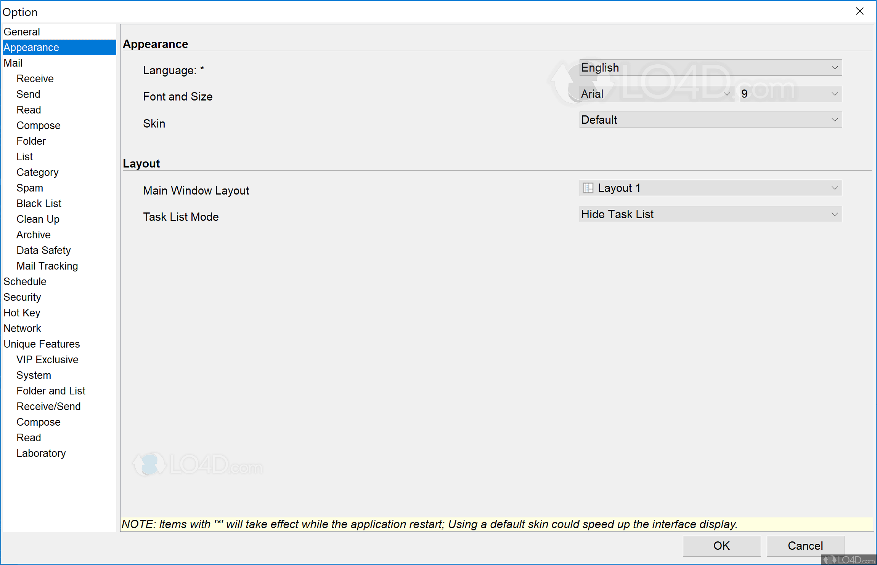Screen dimensions: 877x565
Task: Open Data Safety options
Action: (x=43, y=251)
